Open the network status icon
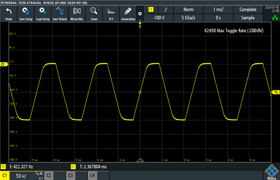Screen dimensions: 280x180 [x=275, y=18]
